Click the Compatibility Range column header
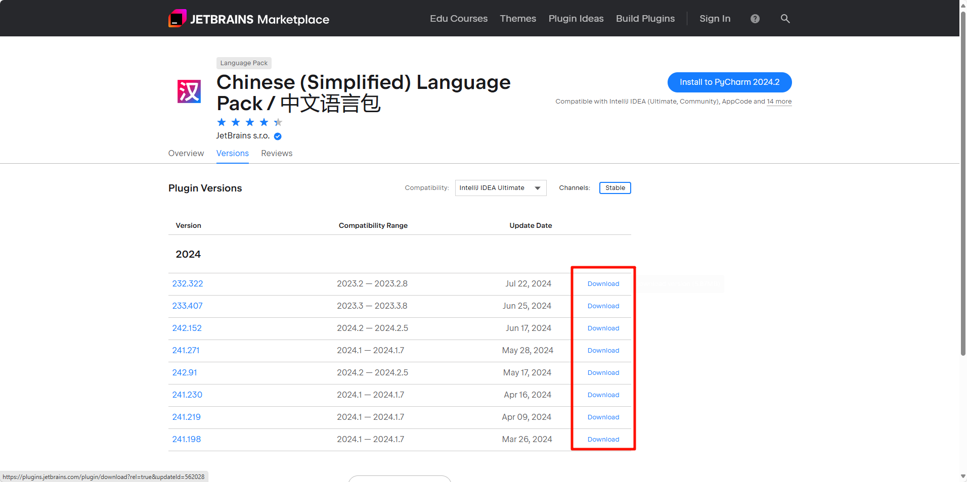The width and height of the screenshot is (967, 482). [x=373, y=226]
